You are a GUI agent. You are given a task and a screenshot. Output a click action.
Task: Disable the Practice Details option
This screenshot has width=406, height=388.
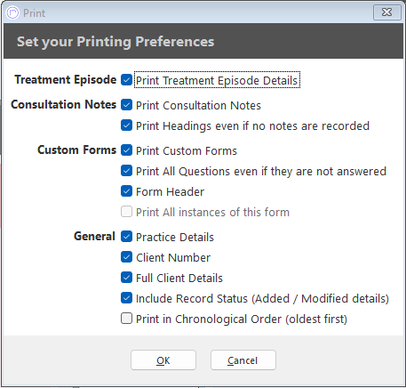coord(126,237)
